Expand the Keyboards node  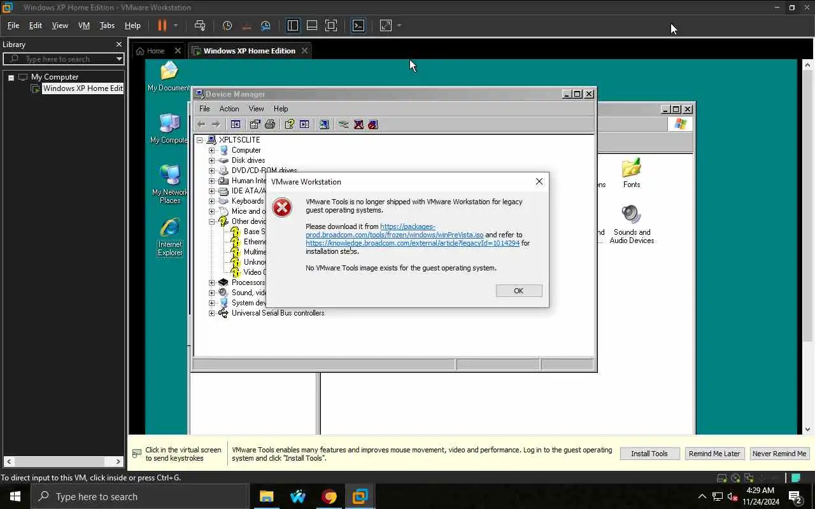tap(212, 201)
